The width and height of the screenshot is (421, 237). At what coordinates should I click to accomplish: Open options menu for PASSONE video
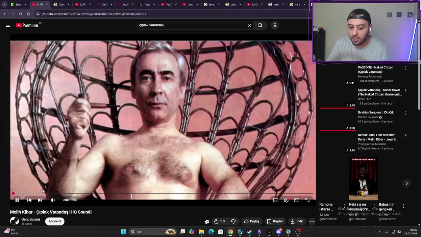406,68
